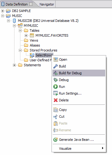Choose Build for Debug menu entry
112x155 pixels.
click(x=79, y=73)
